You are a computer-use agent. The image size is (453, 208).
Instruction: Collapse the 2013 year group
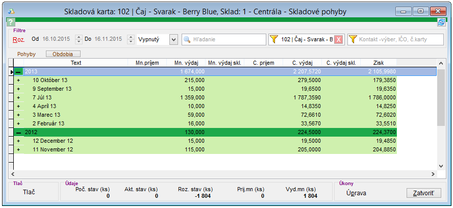click(18, 72)
